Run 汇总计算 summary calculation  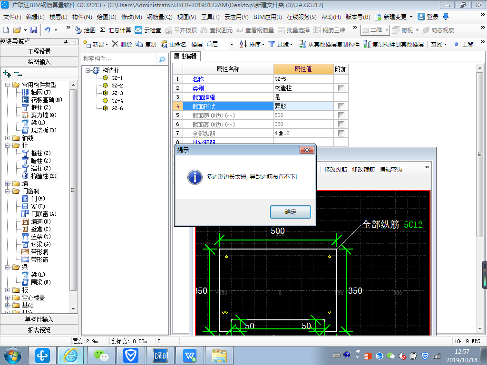(x=116, y=30)
